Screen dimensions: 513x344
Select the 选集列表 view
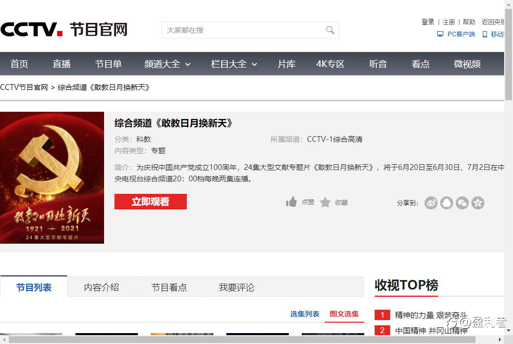pos(304,314)
